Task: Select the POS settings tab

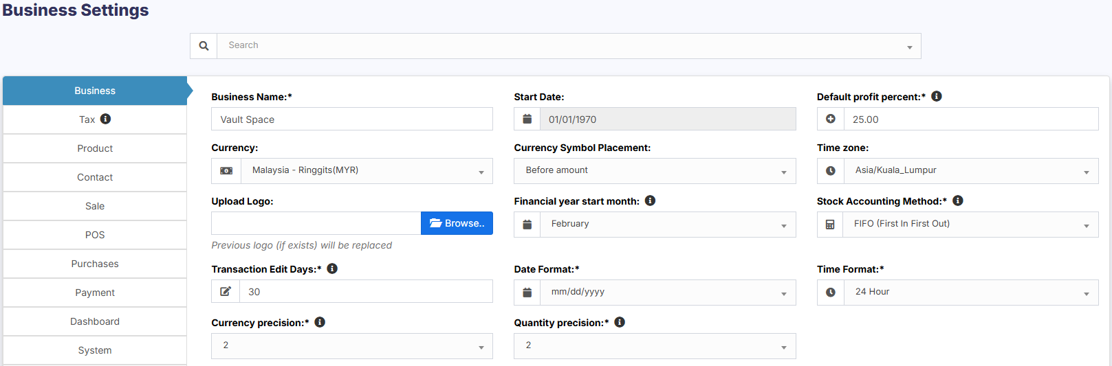Action: pyautogui.click(x=95, y=235)
